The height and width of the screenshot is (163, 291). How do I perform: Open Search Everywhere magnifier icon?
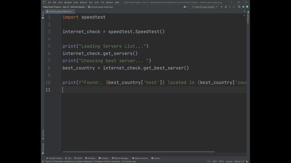click(239, 7)
